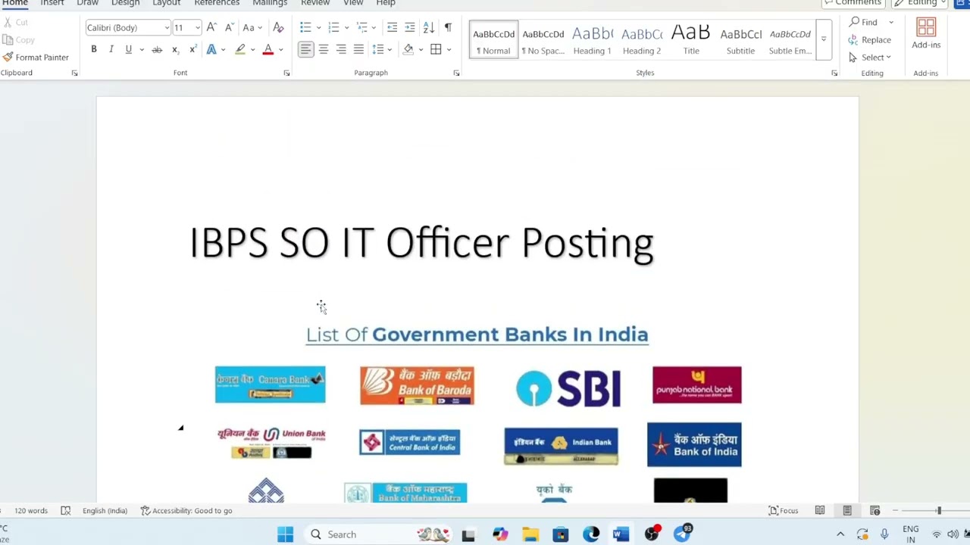The width and height of the screenshot is (970, 545).
Task: Apply text highlight color
Action: point(240,49)
